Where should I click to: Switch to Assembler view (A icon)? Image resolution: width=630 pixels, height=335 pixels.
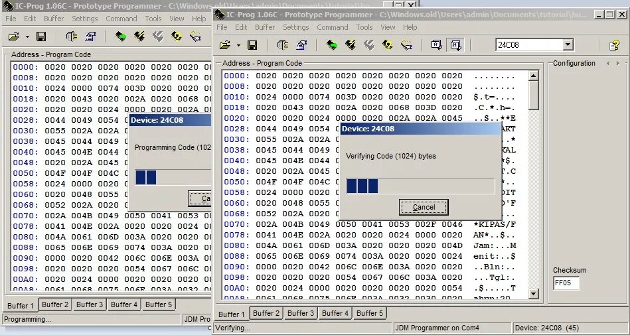(437, 45)
